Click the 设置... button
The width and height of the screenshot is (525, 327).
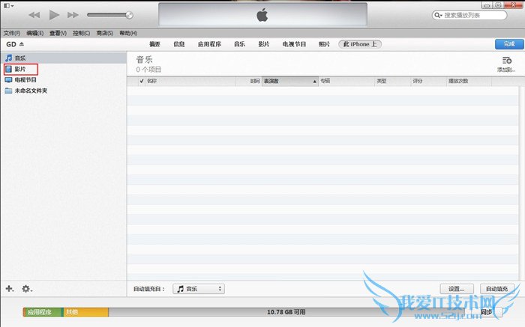pyautogui.click(x=457, y=289)
